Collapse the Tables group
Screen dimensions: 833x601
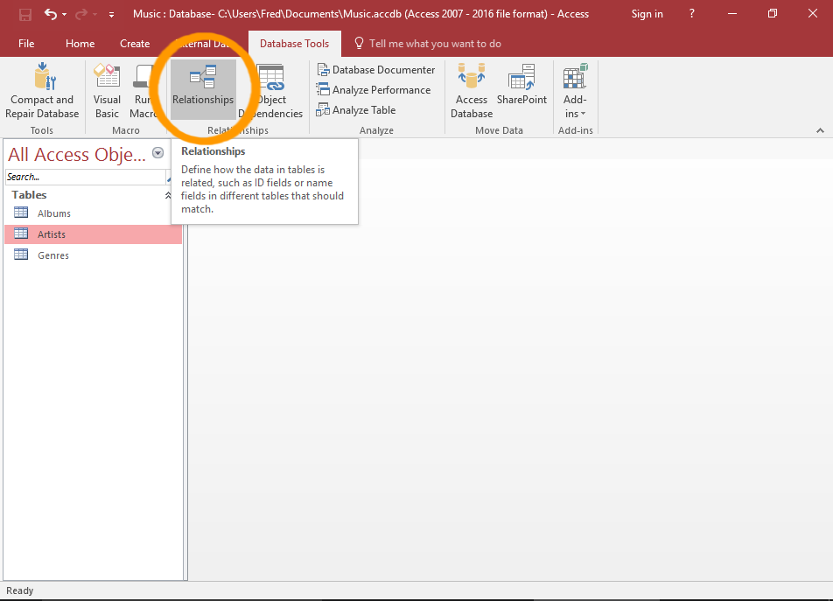click(x=168, y=195)
